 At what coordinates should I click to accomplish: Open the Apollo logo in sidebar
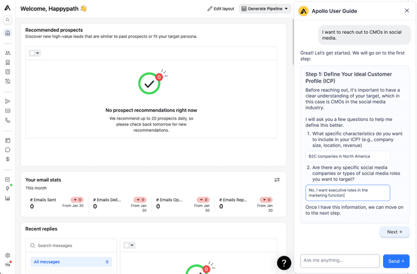click(7, 8)
